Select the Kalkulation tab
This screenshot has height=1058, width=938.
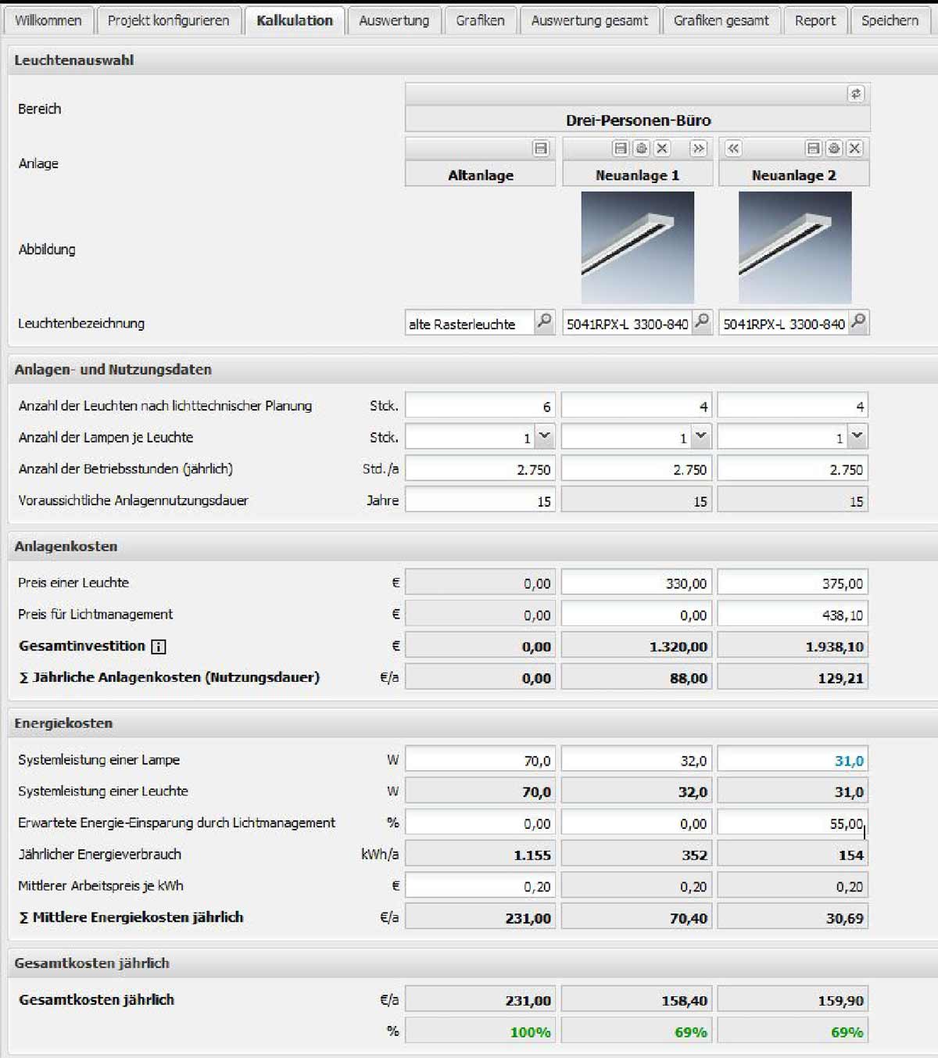295,20
